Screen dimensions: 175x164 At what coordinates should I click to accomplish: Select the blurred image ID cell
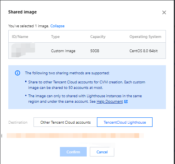pyautogui.click(x=23, y=50)
